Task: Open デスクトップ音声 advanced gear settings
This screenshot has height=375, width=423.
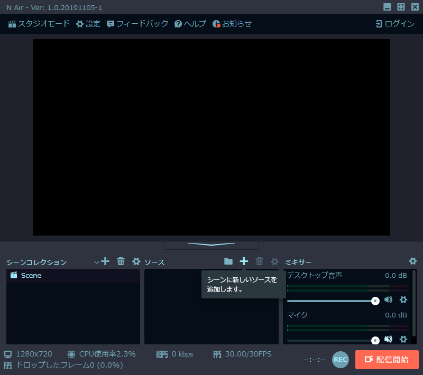Action: 403,300
